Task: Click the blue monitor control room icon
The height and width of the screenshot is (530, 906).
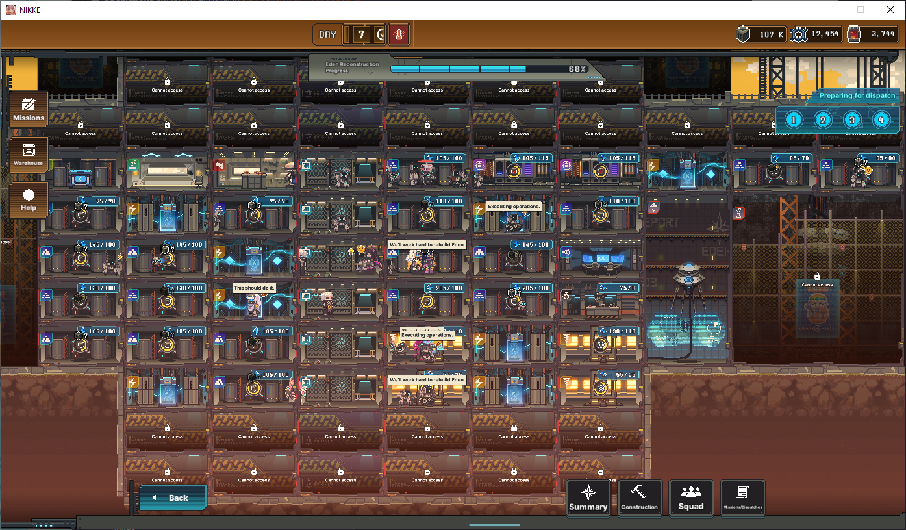Action: (566, 251)
